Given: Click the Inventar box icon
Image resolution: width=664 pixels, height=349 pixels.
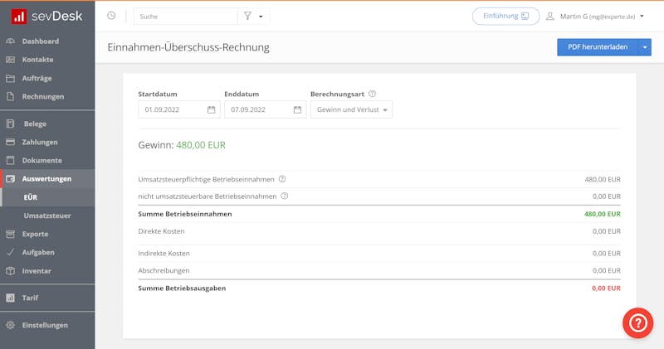Looking at the screenshot, I should pyautogui.click(x=11, y=271).
